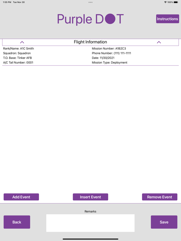Tap the Flight Information header title

[x=90, y=42]
